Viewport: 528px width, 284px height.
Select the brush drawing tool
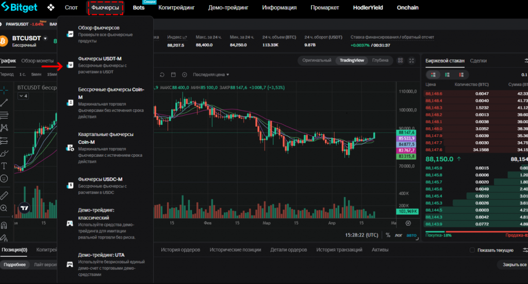pos(4,154)
